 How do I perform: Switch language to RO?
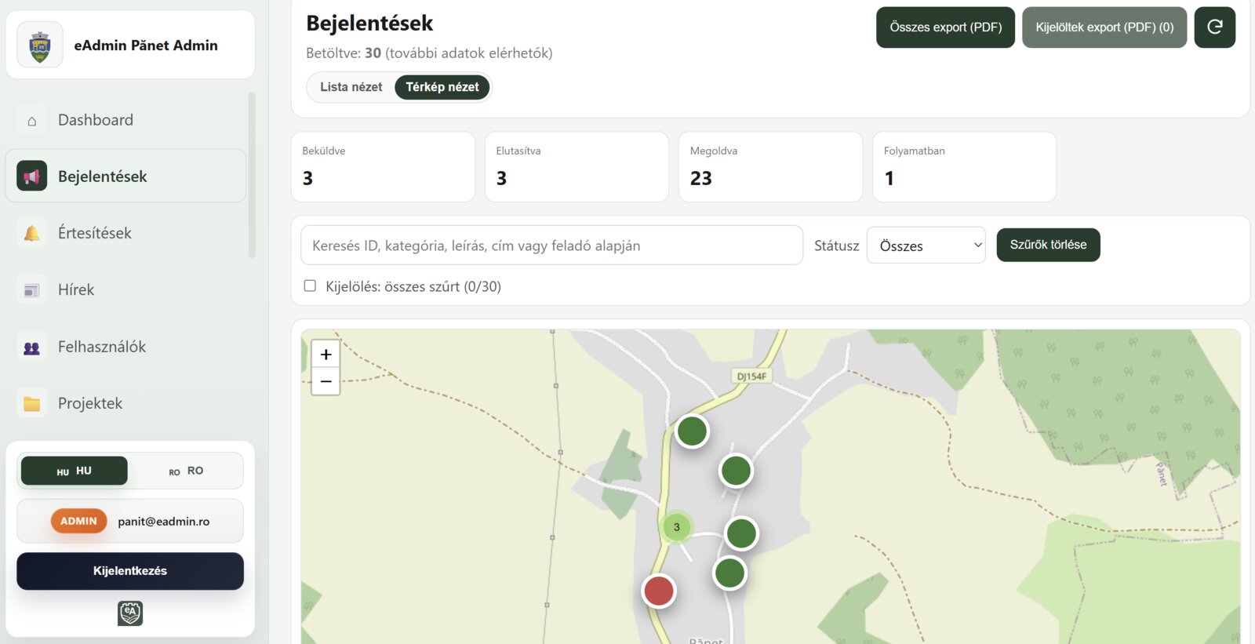point(186,471)
